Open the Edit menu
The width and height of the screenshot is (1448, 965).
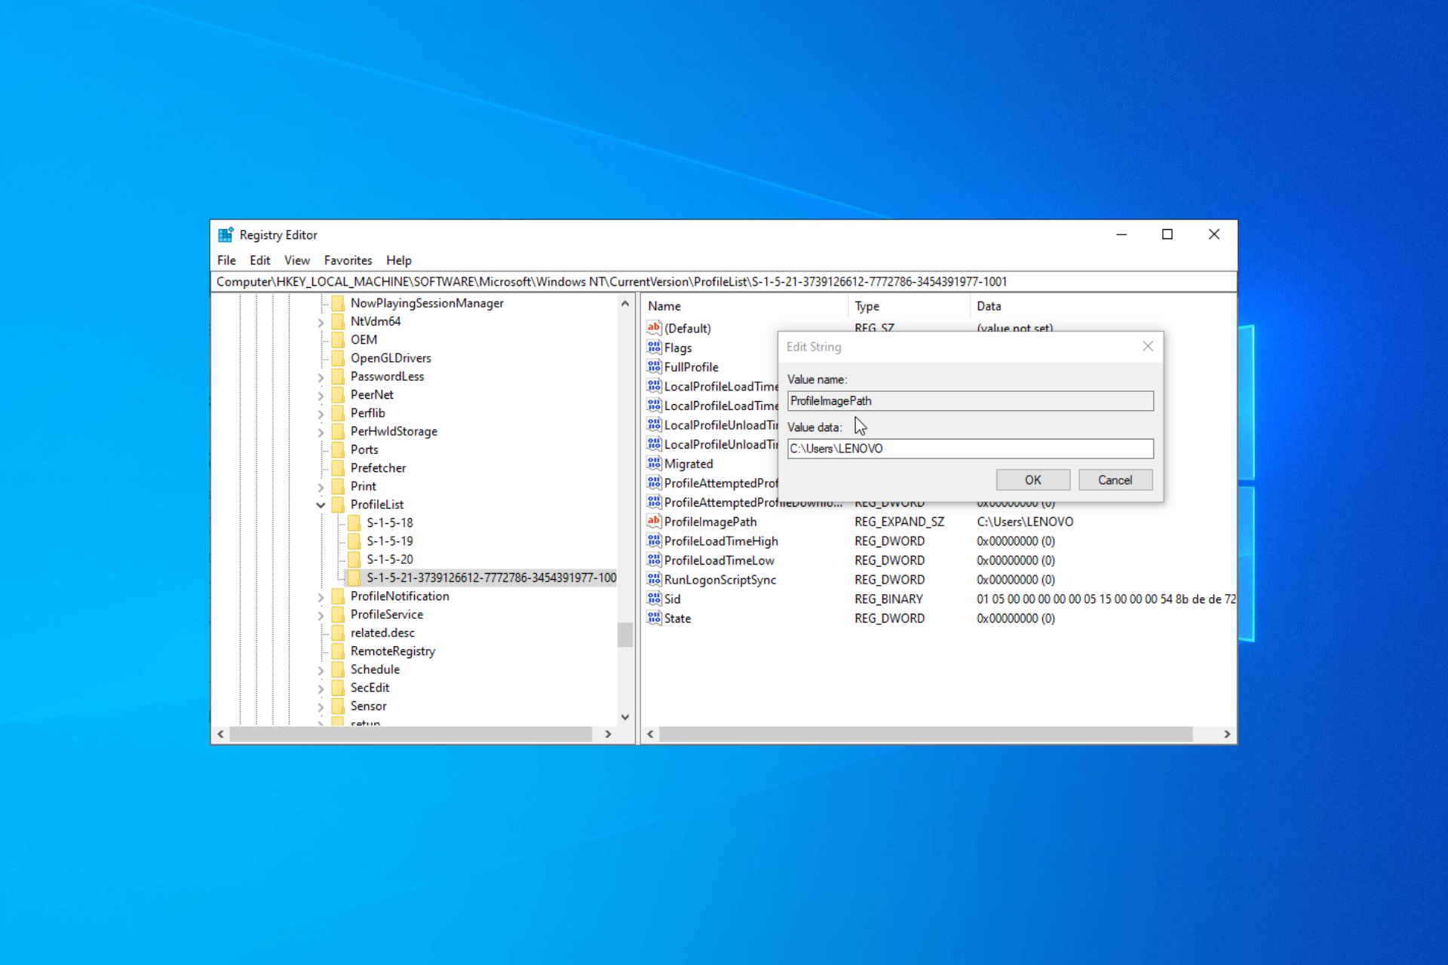coord(260,260)
